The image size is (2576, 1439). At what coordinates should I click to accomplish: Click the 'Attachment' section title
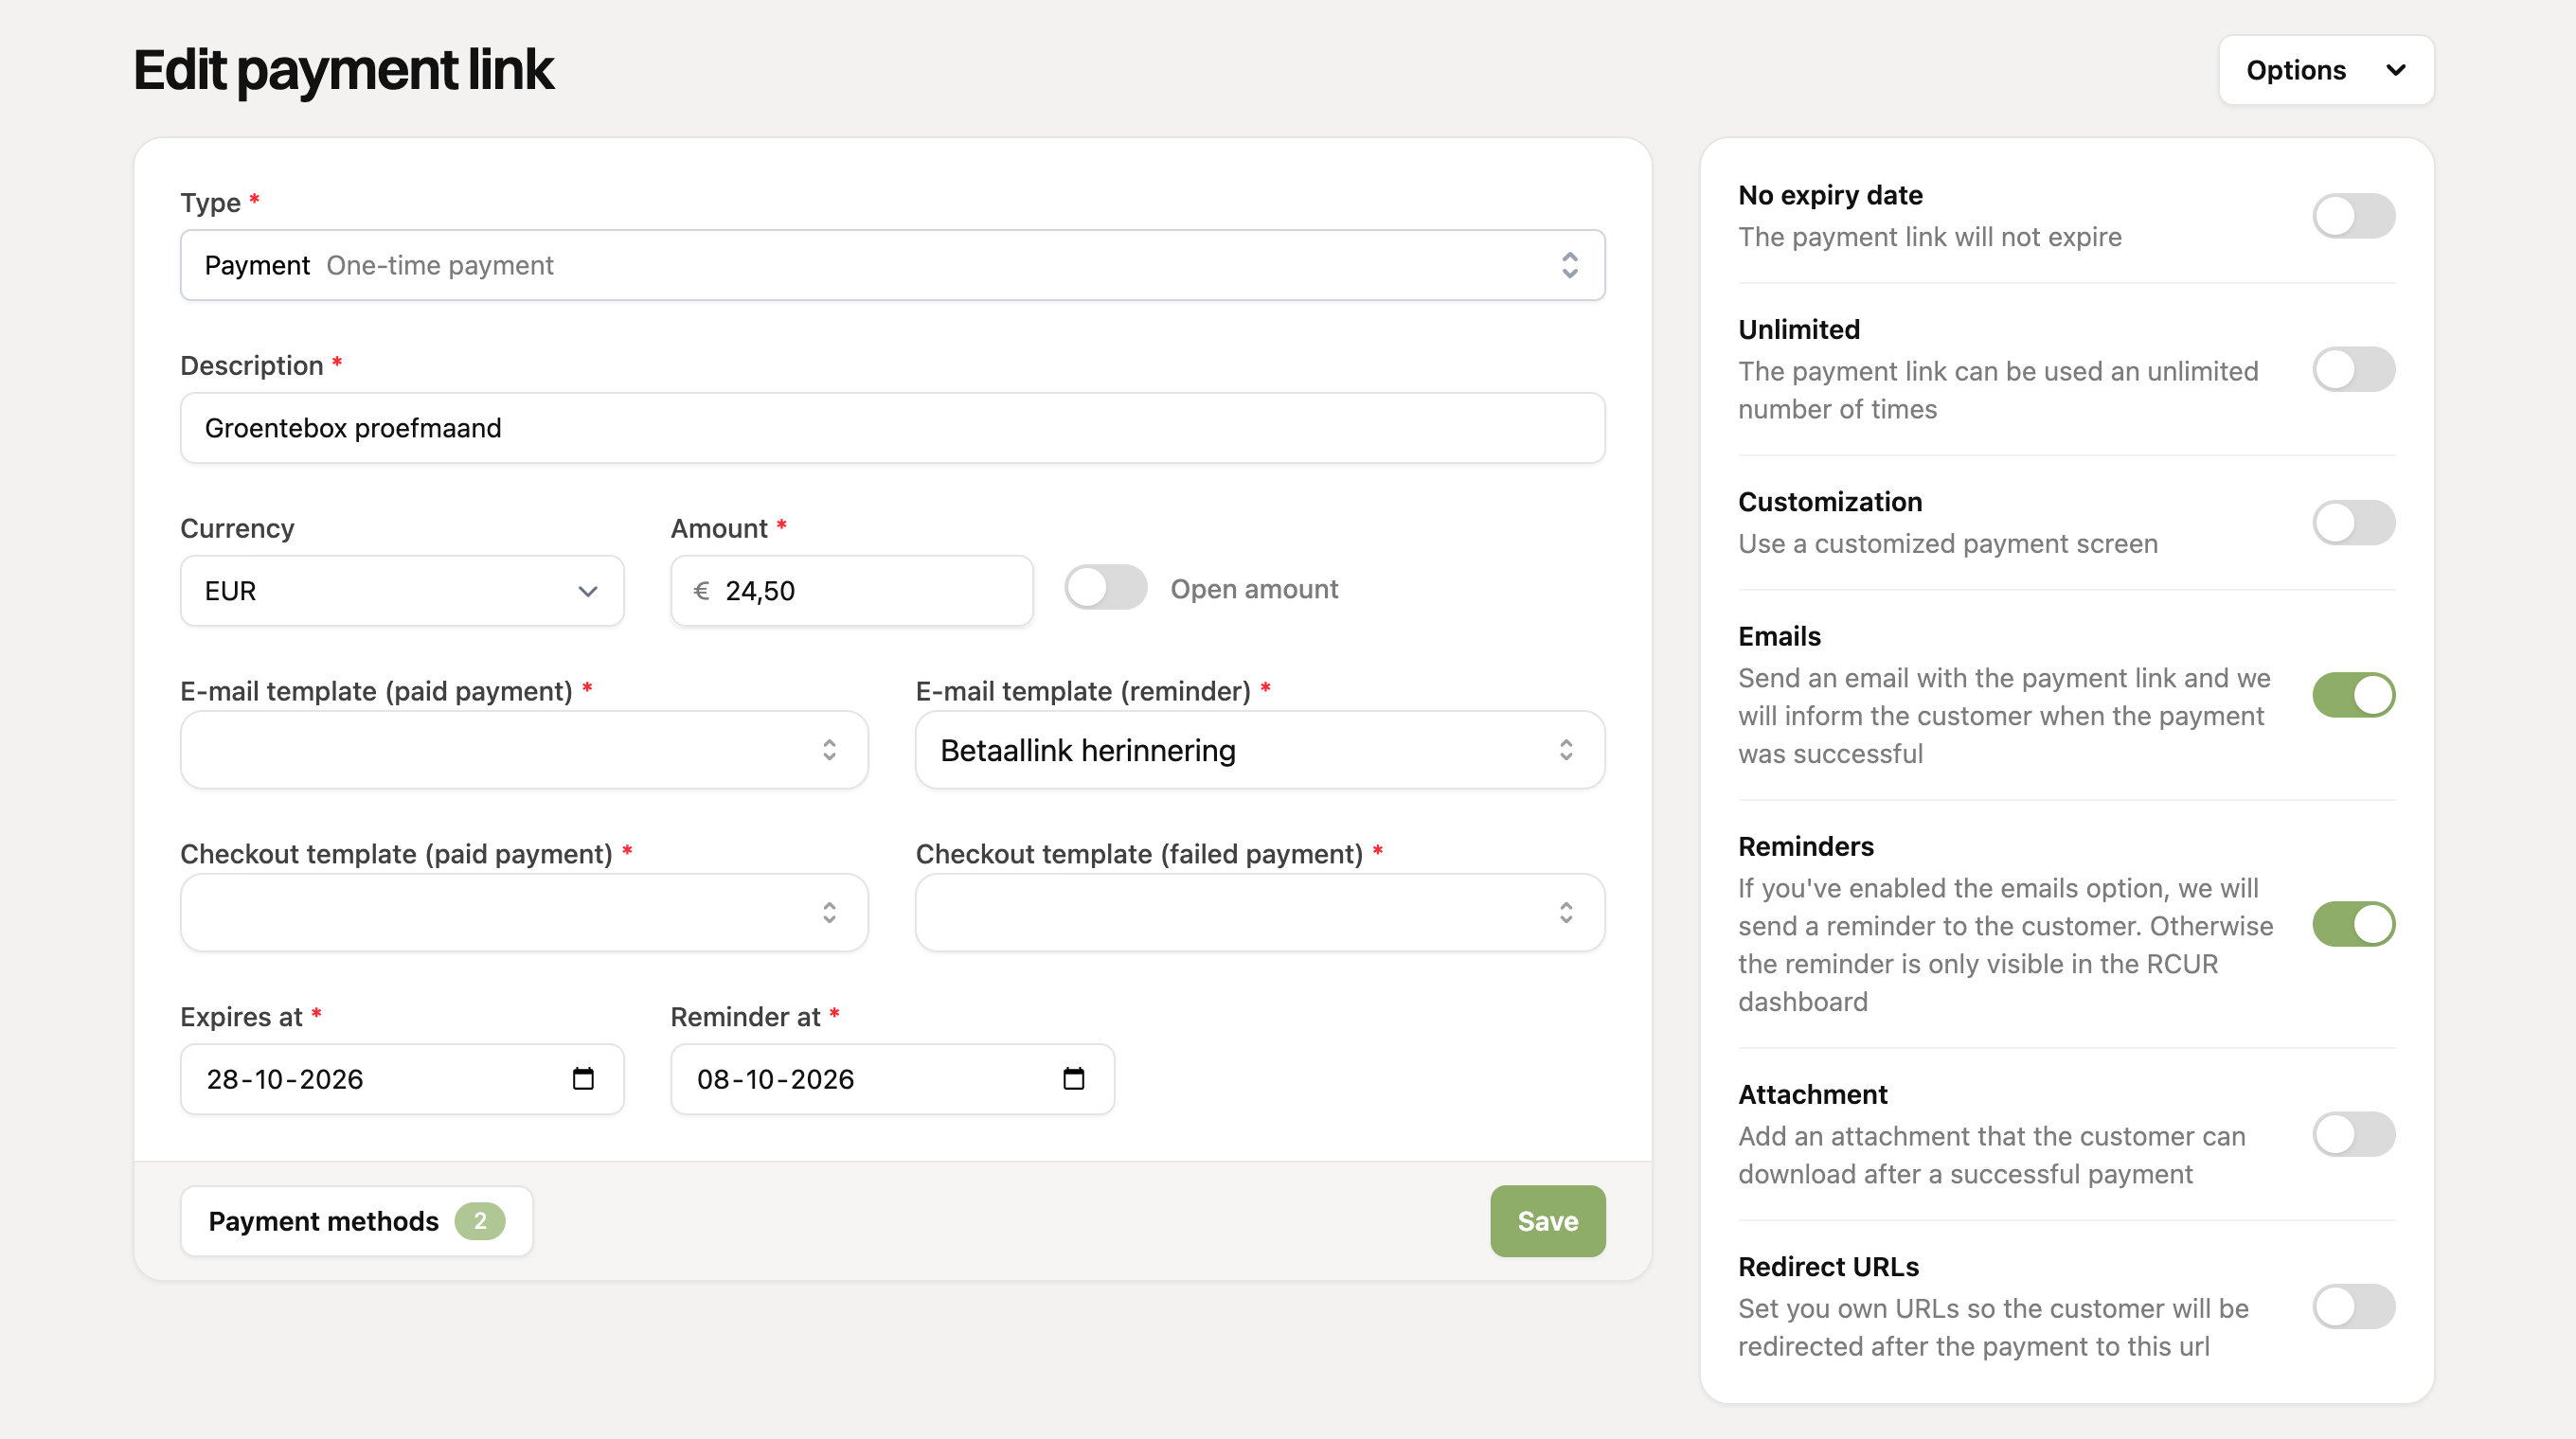[1812, 1094]
